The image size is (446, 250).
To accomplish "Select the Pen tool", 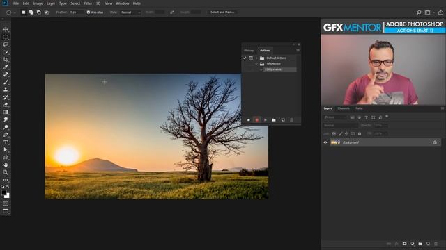I will [x=6, y=135].
